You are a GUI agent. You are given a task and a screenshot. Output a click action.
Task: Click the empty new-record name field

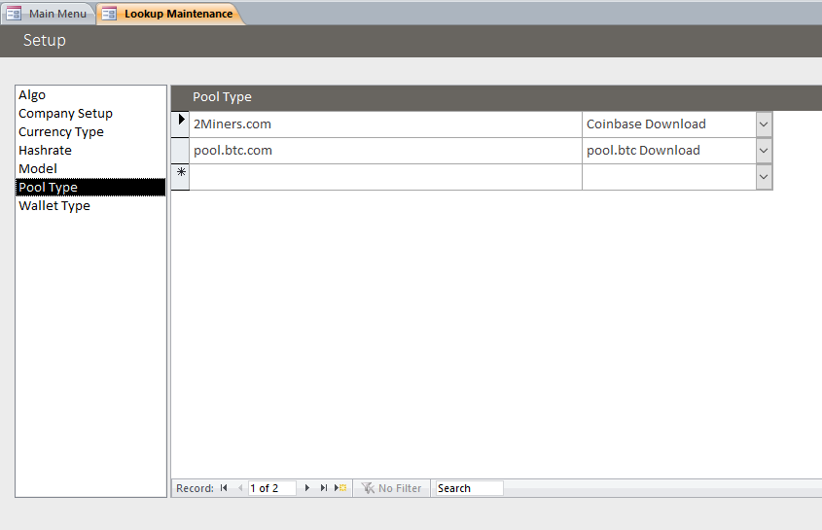pos(385,177)
